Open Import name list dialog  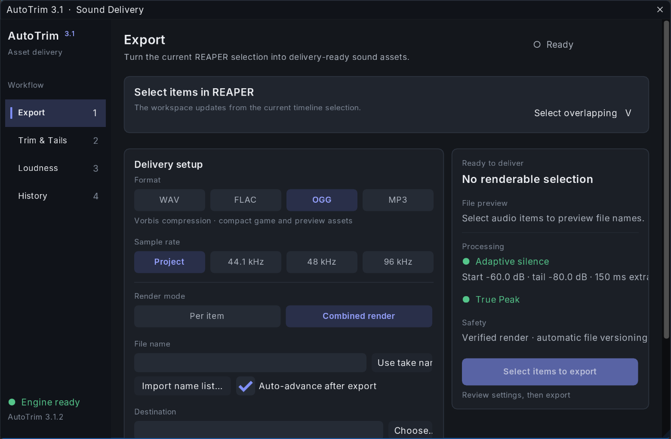(182, 386)
